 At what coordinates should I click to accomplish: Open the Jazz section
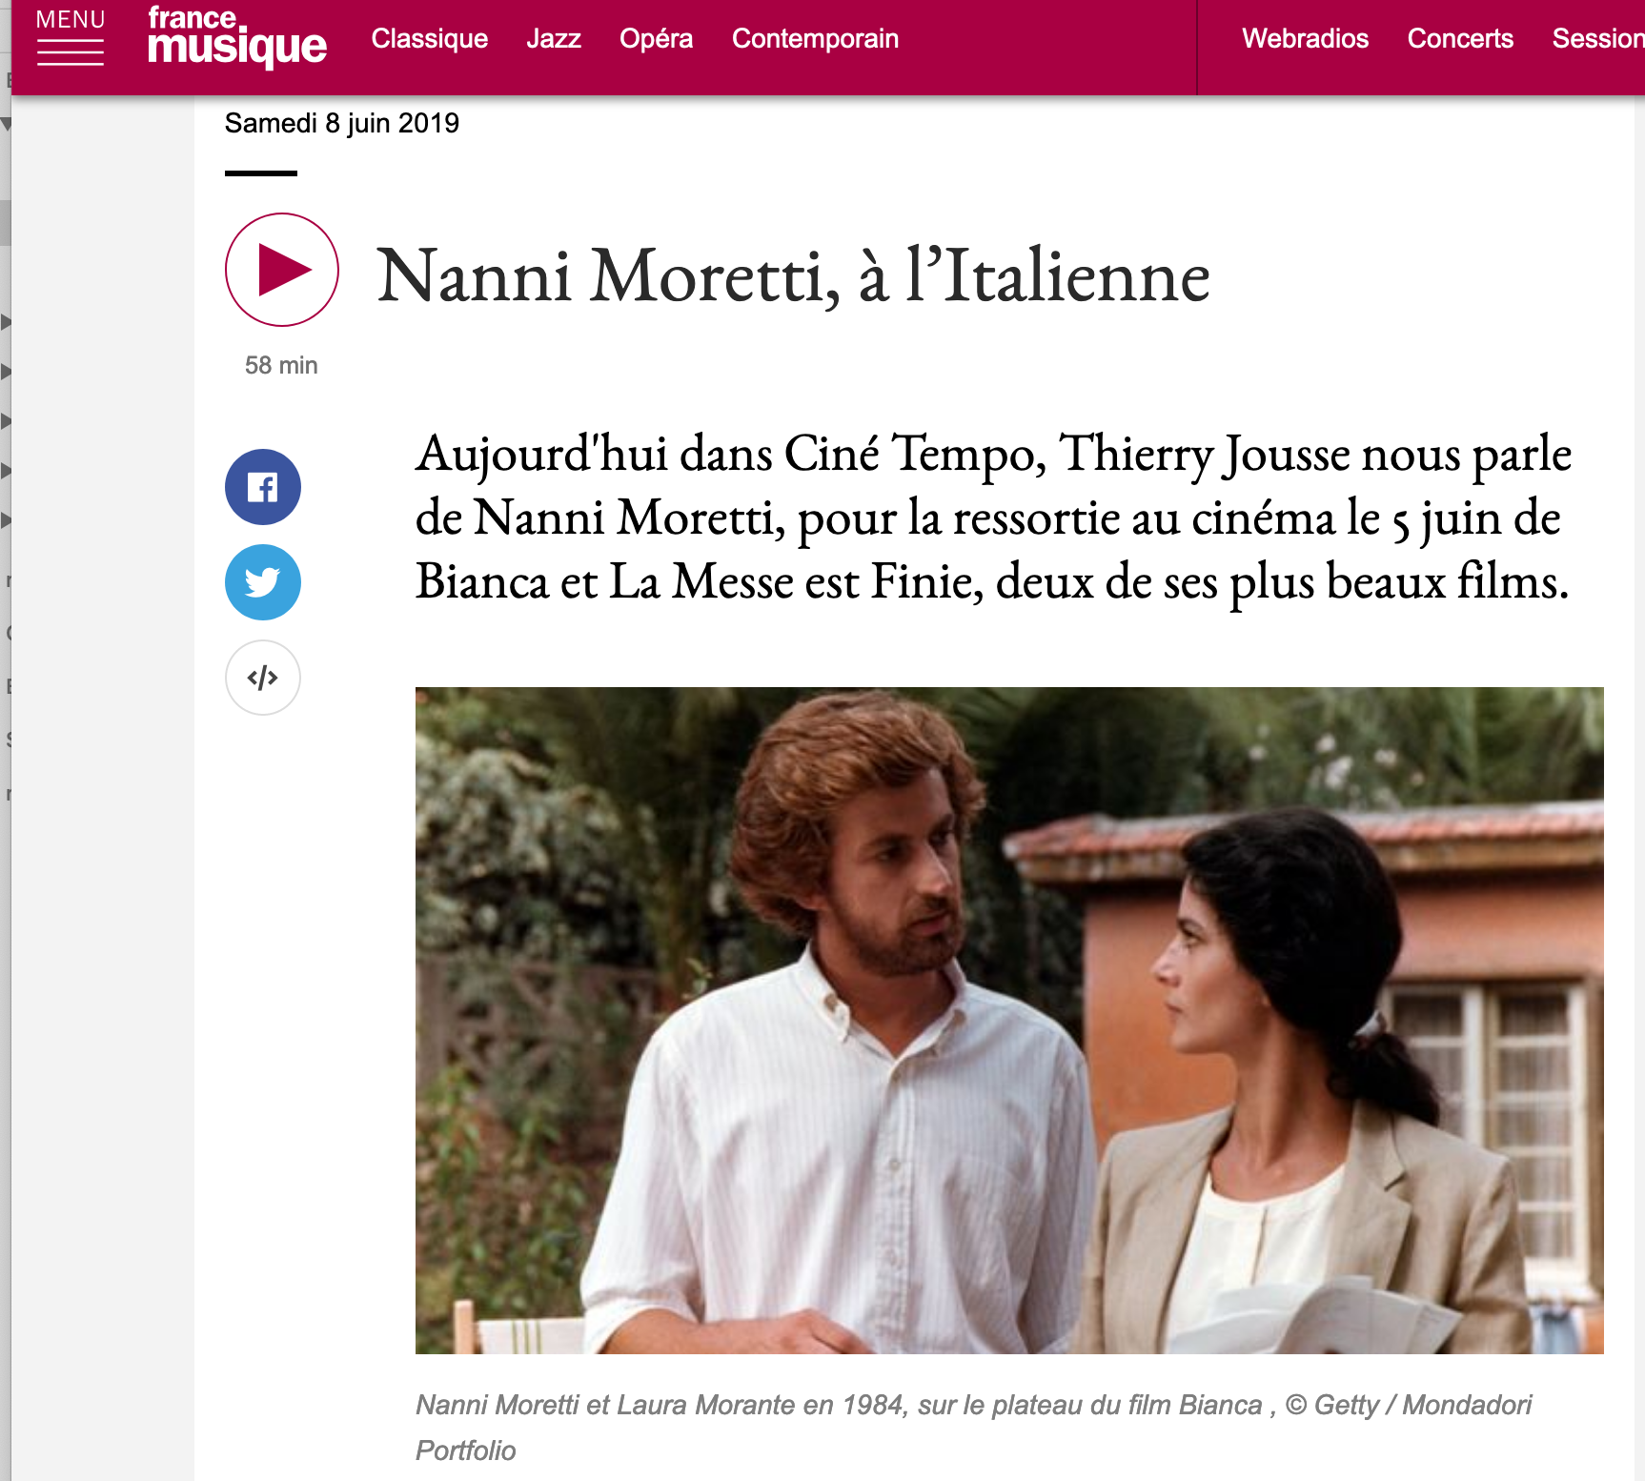coord(554,38)
